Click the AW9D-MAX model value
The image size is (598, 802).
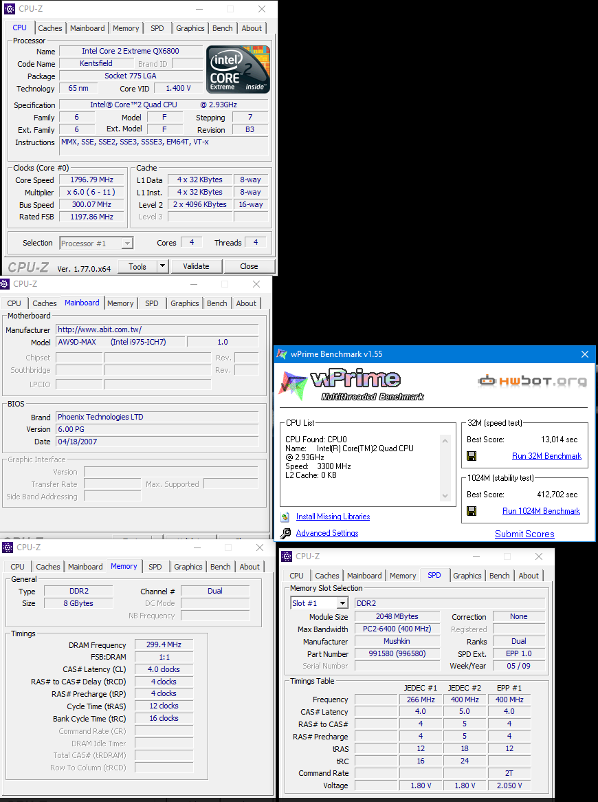(120, 342)
